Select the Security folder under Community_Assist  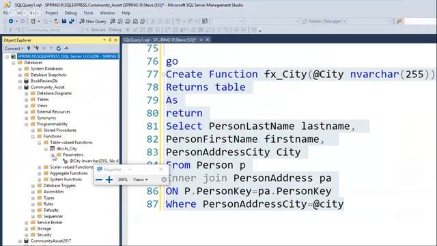[x=44, y=234]
